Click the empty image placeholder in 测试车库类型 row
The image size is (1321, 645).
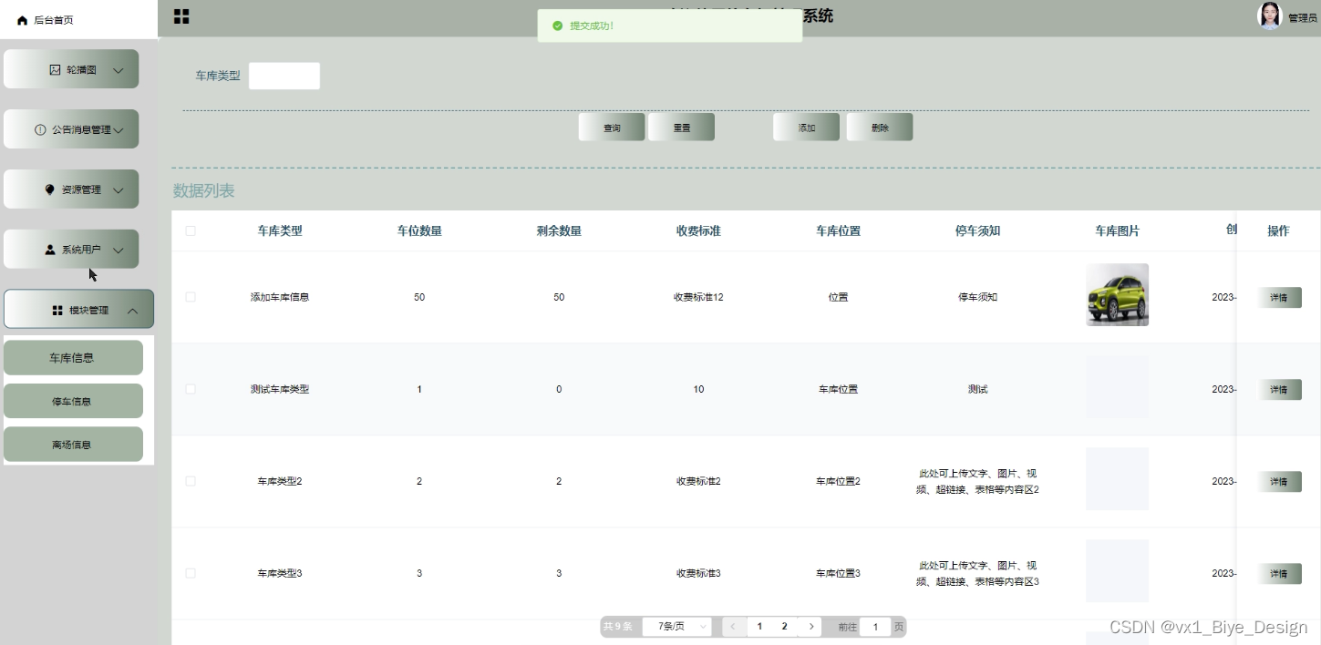pos(1117,387)
